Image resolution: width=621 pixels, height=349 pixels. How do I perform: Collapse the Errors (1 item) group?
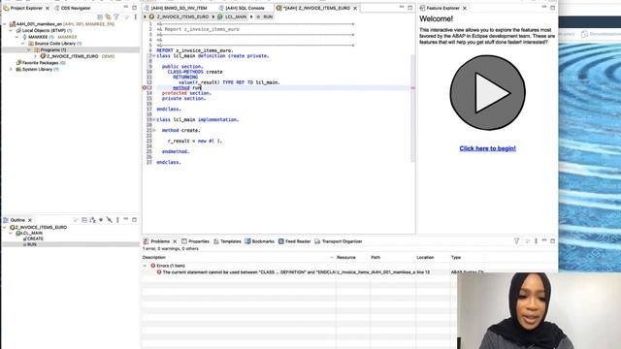(x=145, y=266)
